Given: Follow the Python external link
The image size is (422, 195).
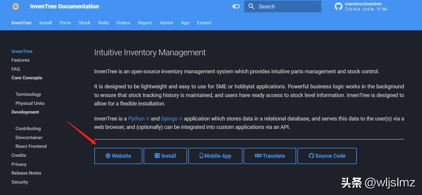Looking at the screenshot, I should pos(136,119).
